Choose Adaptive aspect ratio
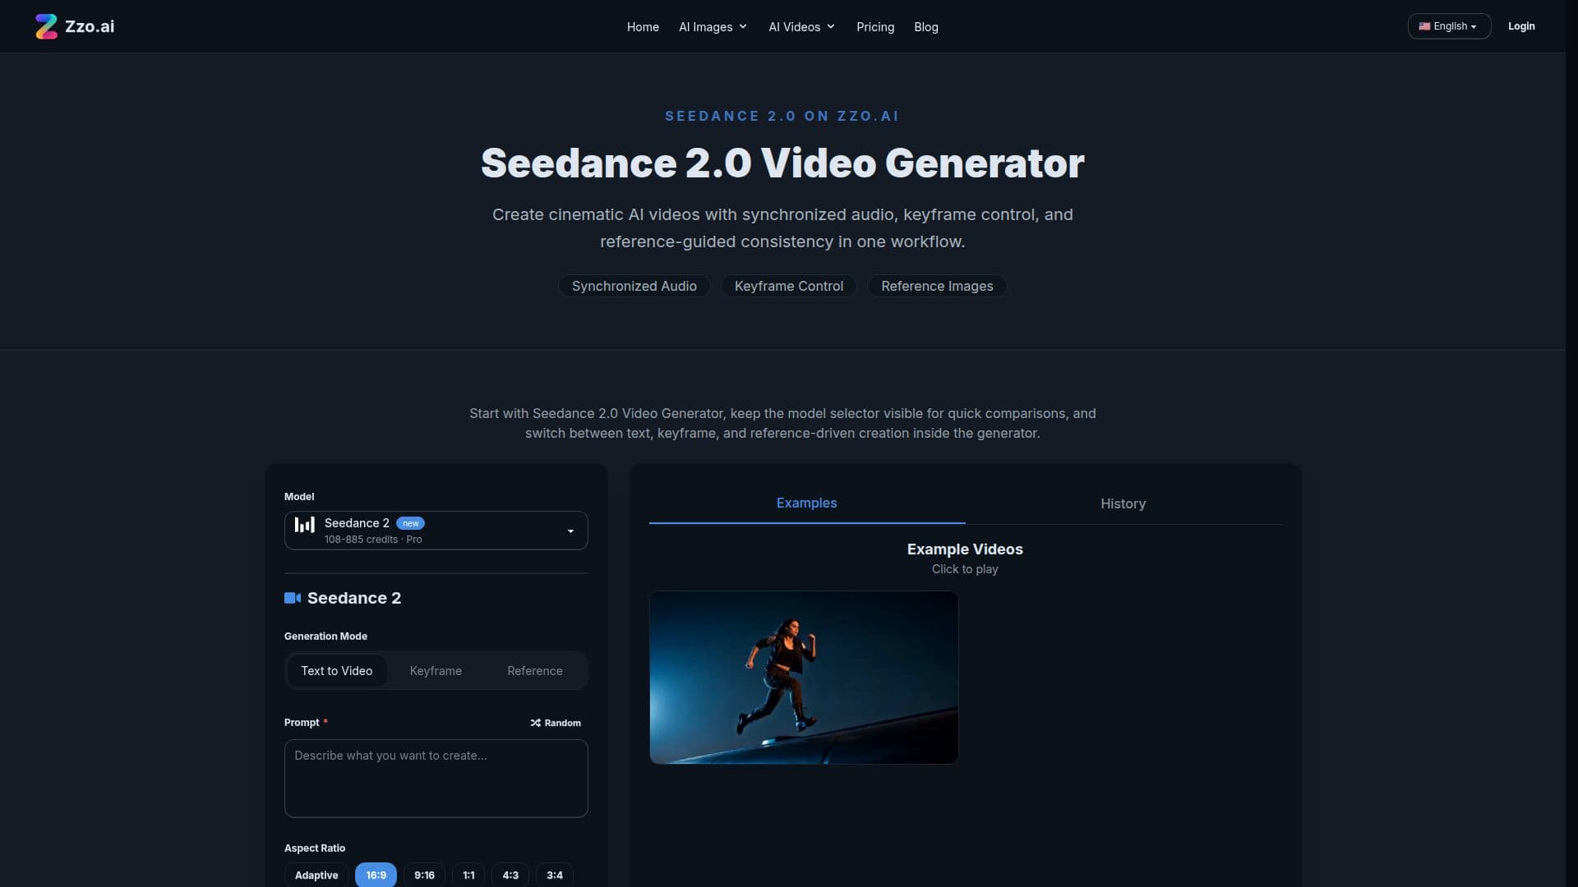The image size is (1578, 887). click(316, 875)
